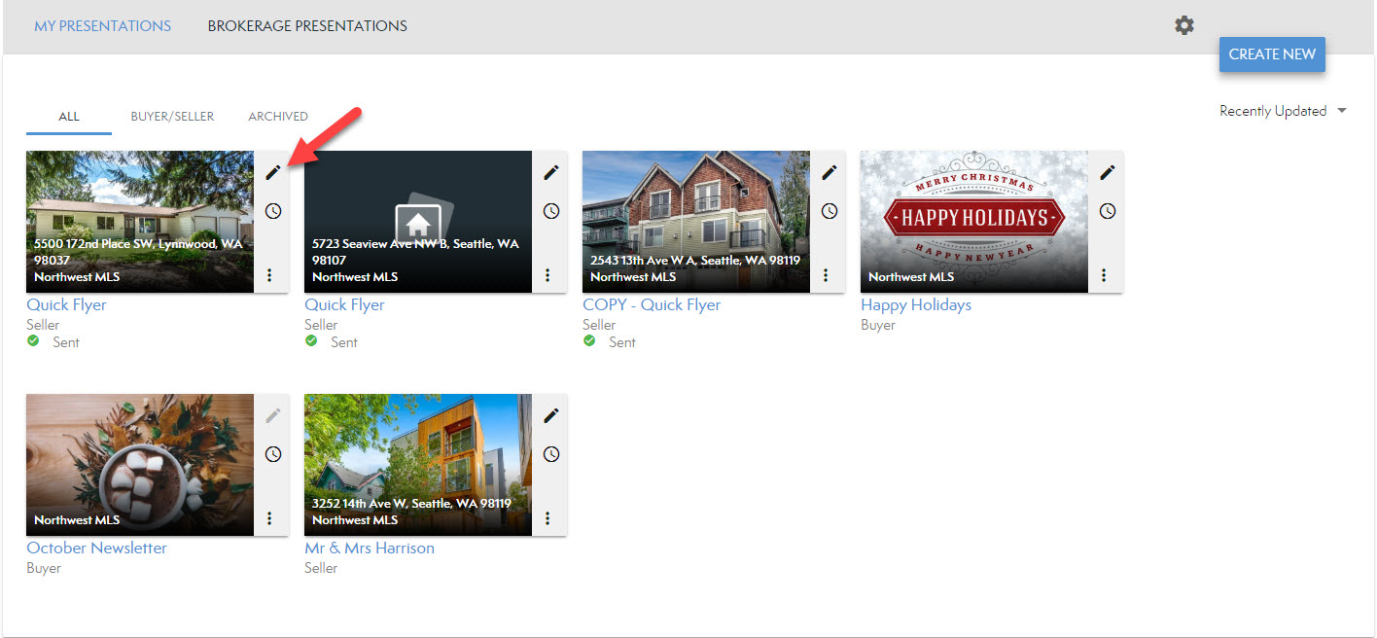1377x638 pixels.
Task: Open history clock on 5723 Seaview Ave card
Action: tap(551, 211)
